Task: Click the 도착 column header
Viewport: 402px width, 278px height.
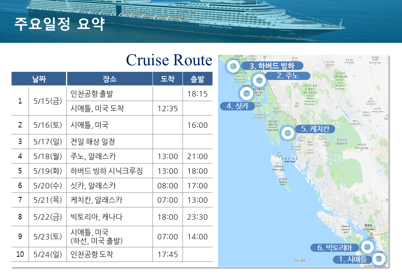Action: coord(168,79)
